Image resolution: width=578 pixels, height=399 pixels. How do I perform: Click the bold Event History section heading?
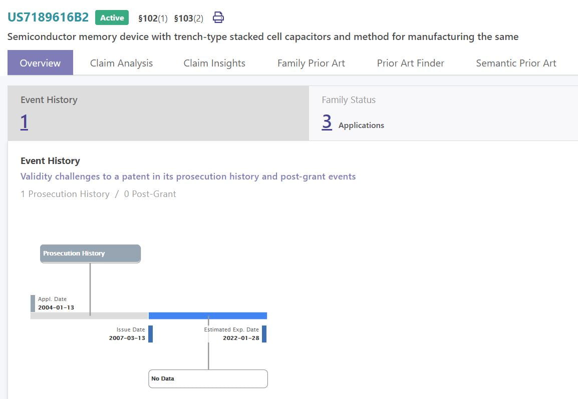[50, 161]
